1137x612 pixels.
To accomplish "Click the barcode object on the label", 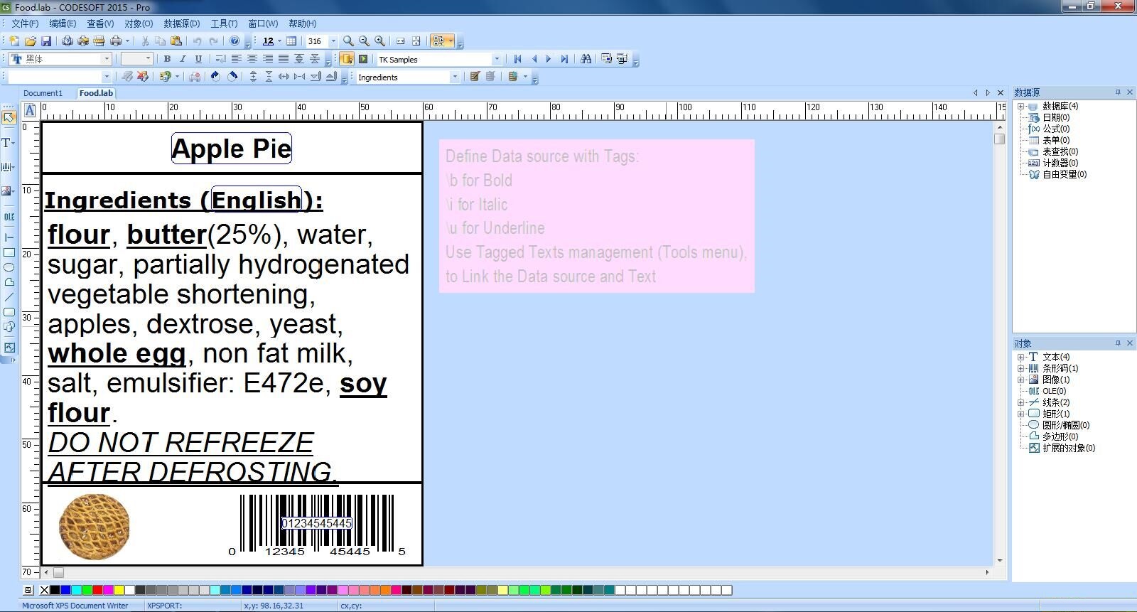I will (x=317, y=525).
